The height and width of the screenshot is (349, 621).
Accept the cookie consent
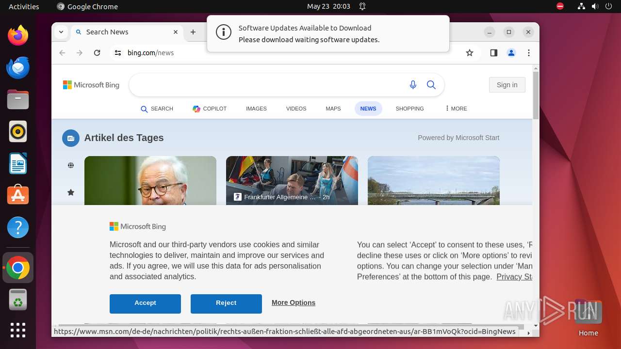[145, 303]
